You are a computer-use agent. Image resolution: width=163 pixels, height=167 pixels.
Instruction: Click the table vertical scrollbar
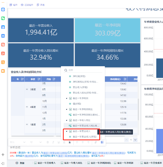(x=138, y=109)
